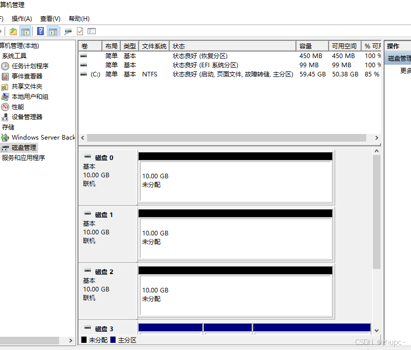Select 磁盘管理 in the tree

tap(24, 148)
